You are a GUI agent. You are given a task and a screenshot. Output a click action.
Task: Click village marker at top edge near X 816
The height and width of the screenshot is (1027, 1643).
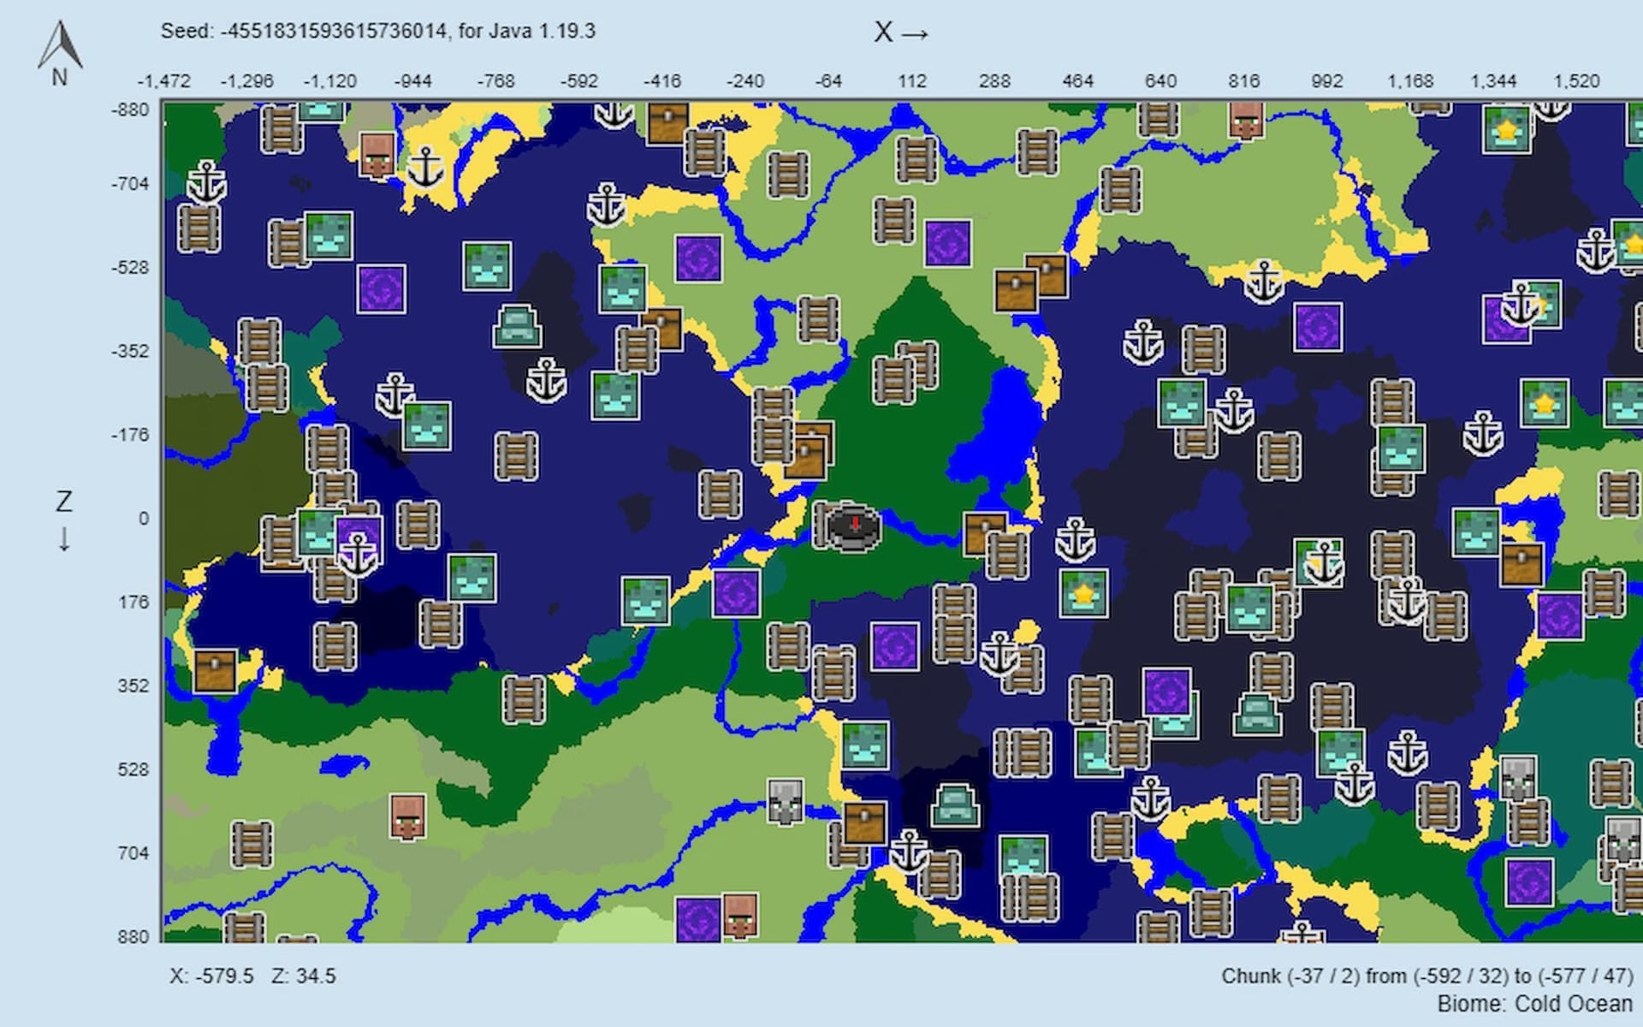[1247, 120]
